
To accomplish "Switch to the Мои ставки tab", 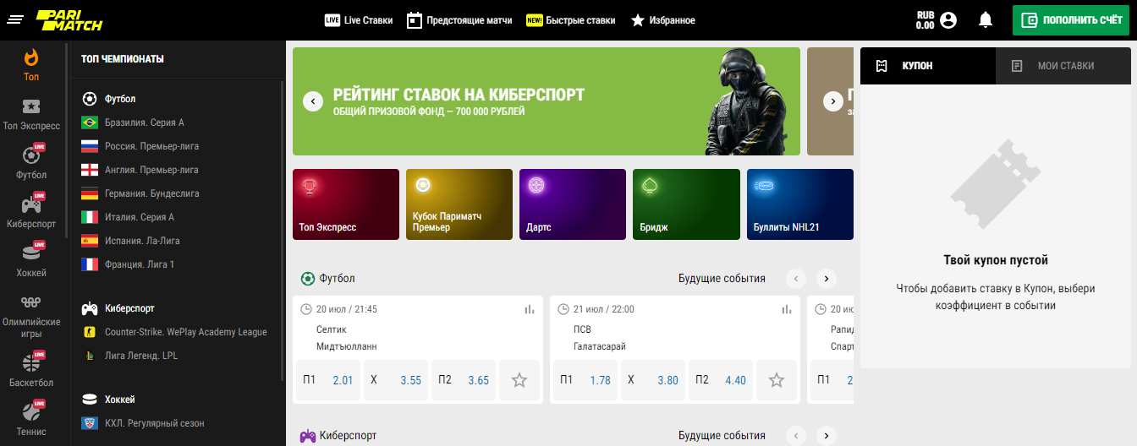I will click(x=1063, y=66).
